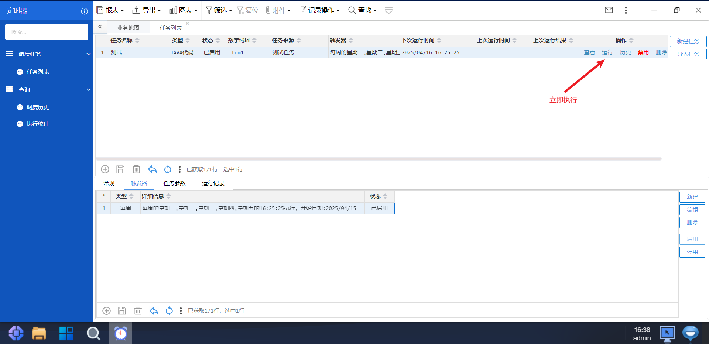The height and width of the screenshot is (344, 709).
Task: Open the 报表 report menu
Action: click(110, 10)
